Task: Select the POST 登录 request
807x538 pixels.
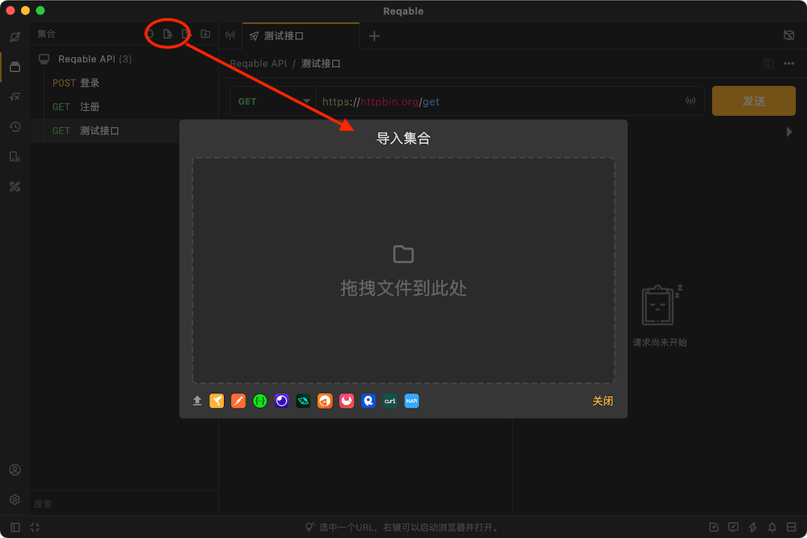Action: point(124,83)
